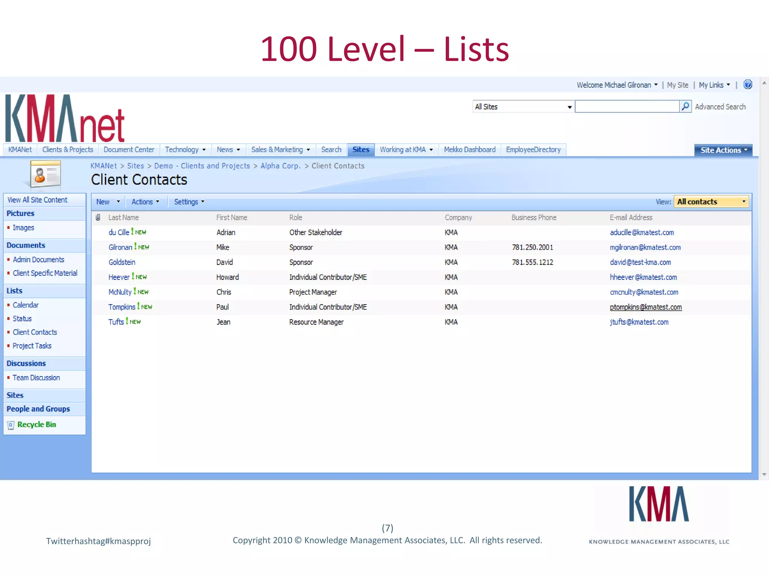Open the Calendar list link
This screenshot has height=576, width=769.
(x=26, y=305)
